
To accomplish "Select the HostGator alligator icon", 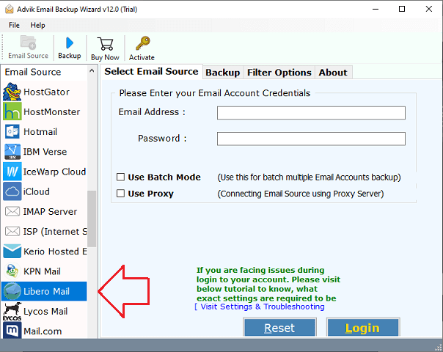I will pyautogui.click(x=12, y=92).
